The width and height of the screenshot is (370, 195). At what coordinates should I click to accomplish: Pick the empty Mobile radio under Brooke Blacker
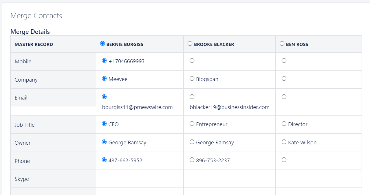pos(192,61)
